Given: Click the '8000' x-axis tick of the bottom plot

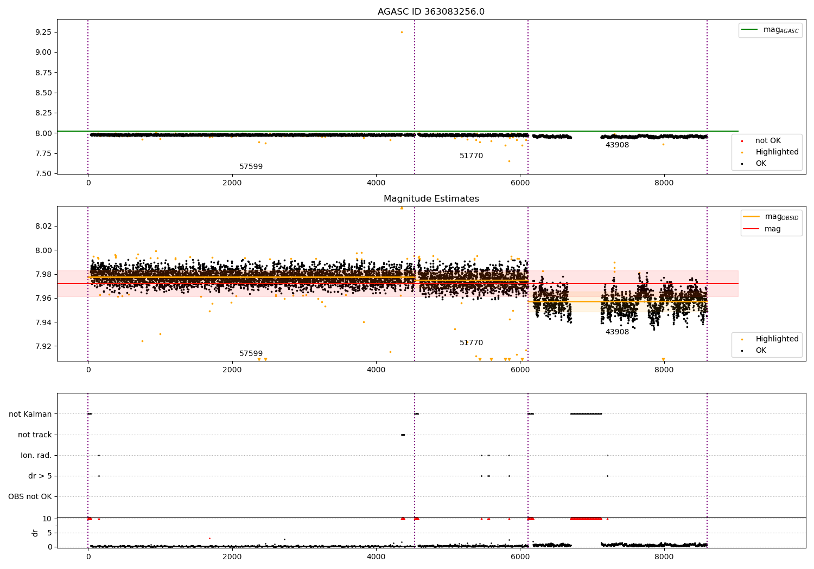Looking at the screenshot, I should click(664, 557).
